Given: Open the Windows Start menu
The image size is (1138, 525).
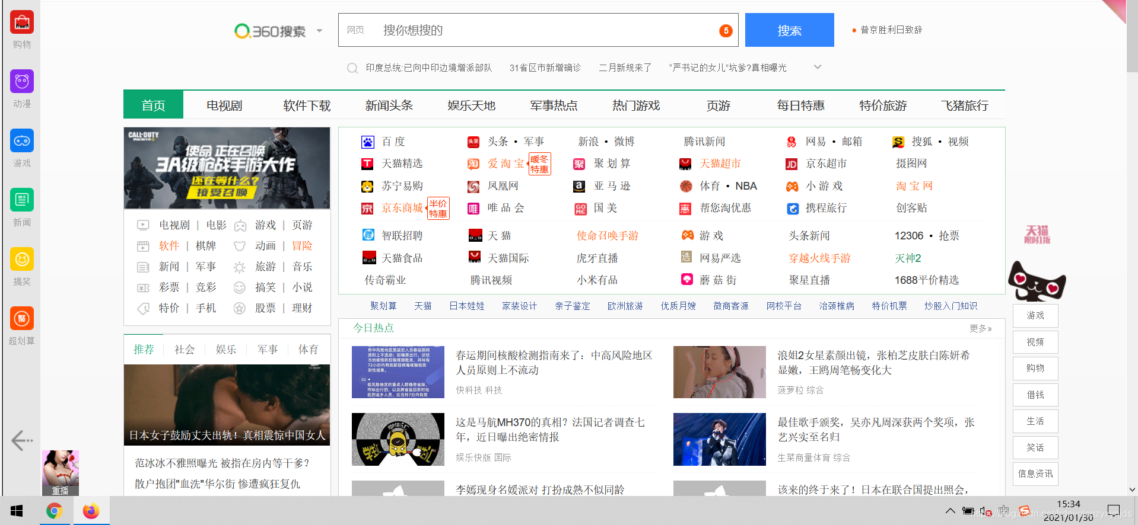Looking at the screenshot, I should click(x=17, y=511).
